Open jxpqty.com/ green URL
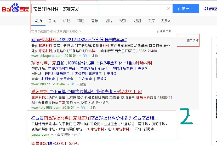 (x=40, y=134)
